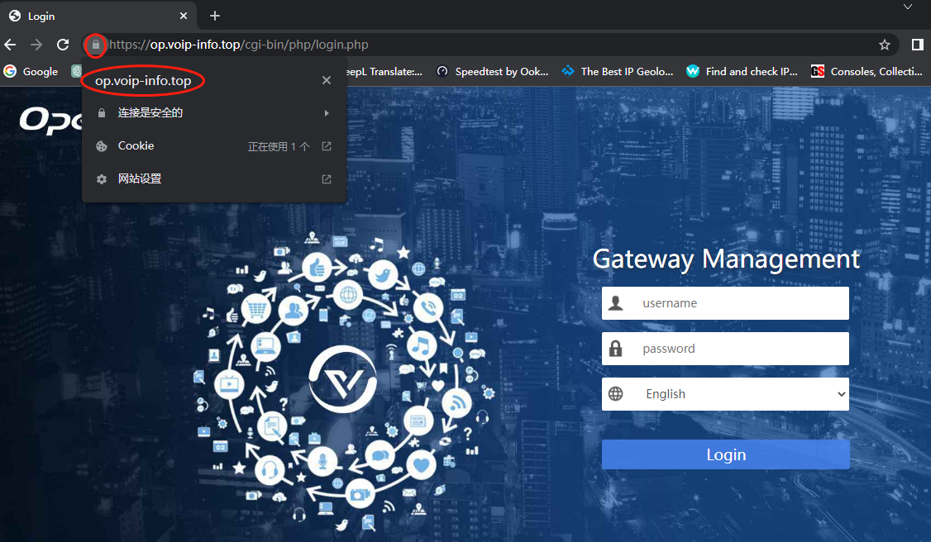Click the address bar URL
Image resolution: width=931 pixels, height=542 pixels.
point(239,45)
